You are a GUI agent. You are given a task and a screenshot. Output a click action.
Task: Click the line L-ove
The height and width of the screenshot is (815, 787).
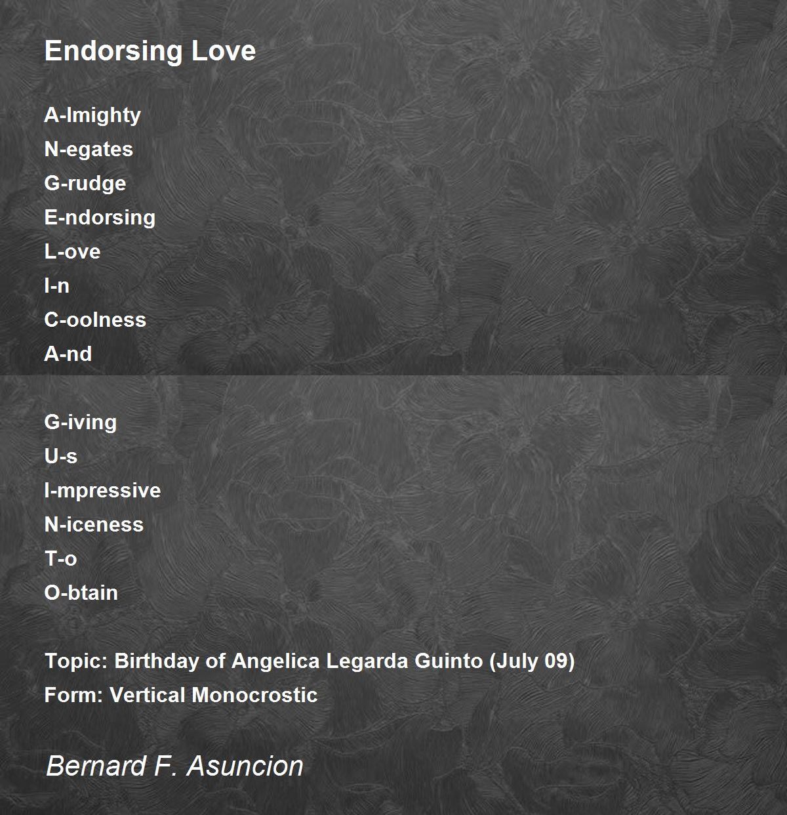click(72, 251)
